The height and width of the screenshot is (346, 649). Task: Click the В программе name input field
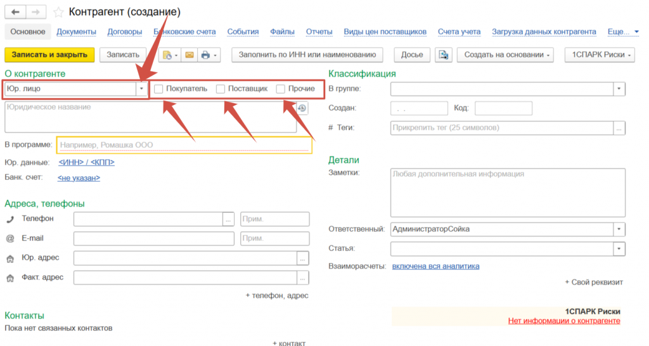point(184,145)
